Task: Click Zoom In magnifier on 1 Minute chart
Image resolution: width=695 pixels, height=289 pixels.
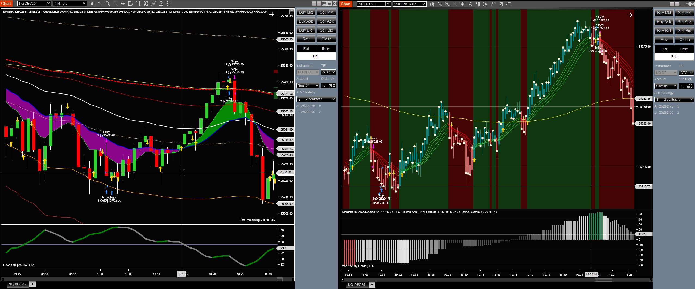Action: (108, 4)
